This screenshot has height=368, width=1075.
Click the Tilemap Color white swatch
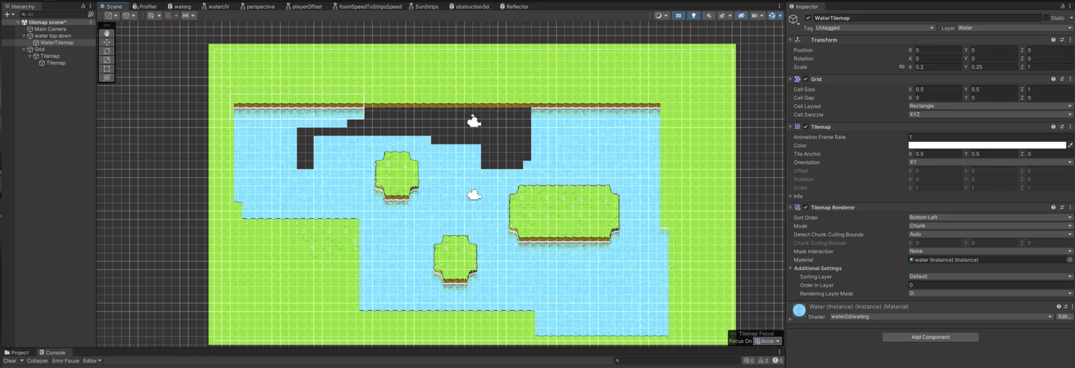click(987, 145)
